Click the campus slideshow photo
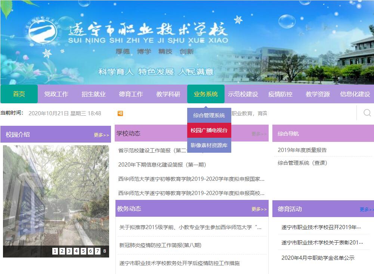Screen dimensions: 374x274 [56, 195]
